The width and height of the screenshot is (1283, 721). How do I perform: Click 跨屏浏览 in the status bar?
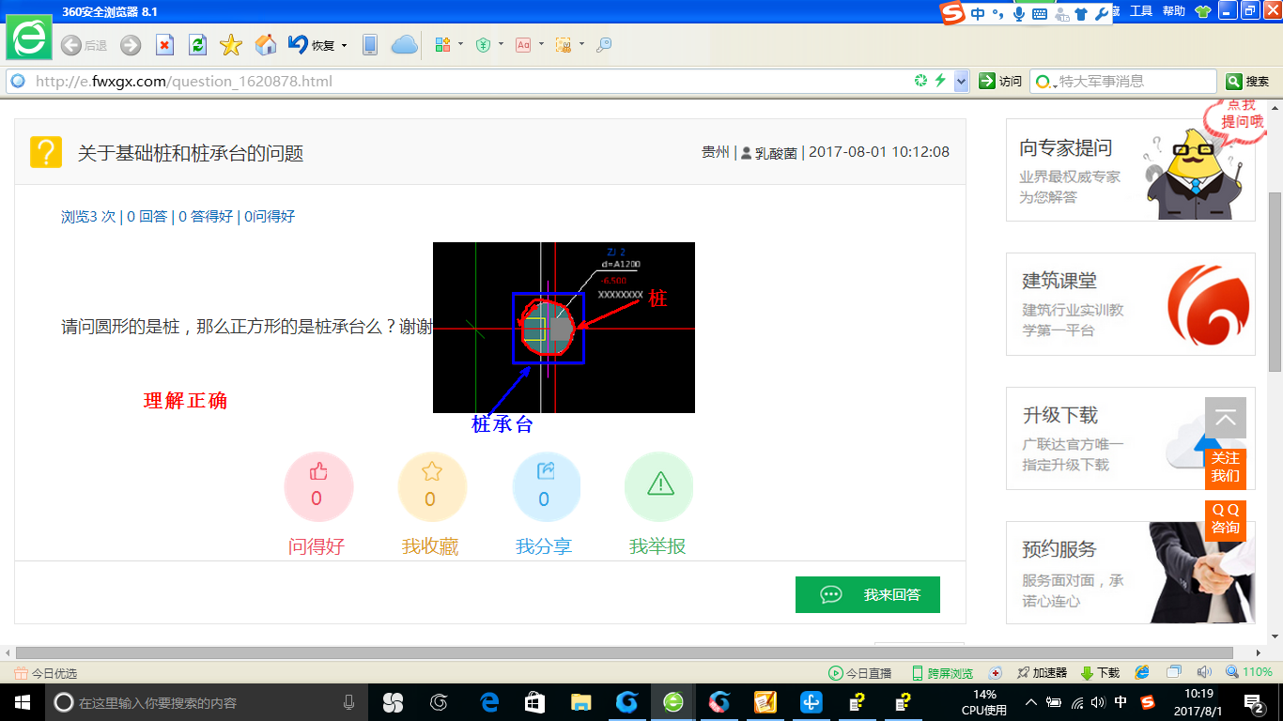point(942,673)
